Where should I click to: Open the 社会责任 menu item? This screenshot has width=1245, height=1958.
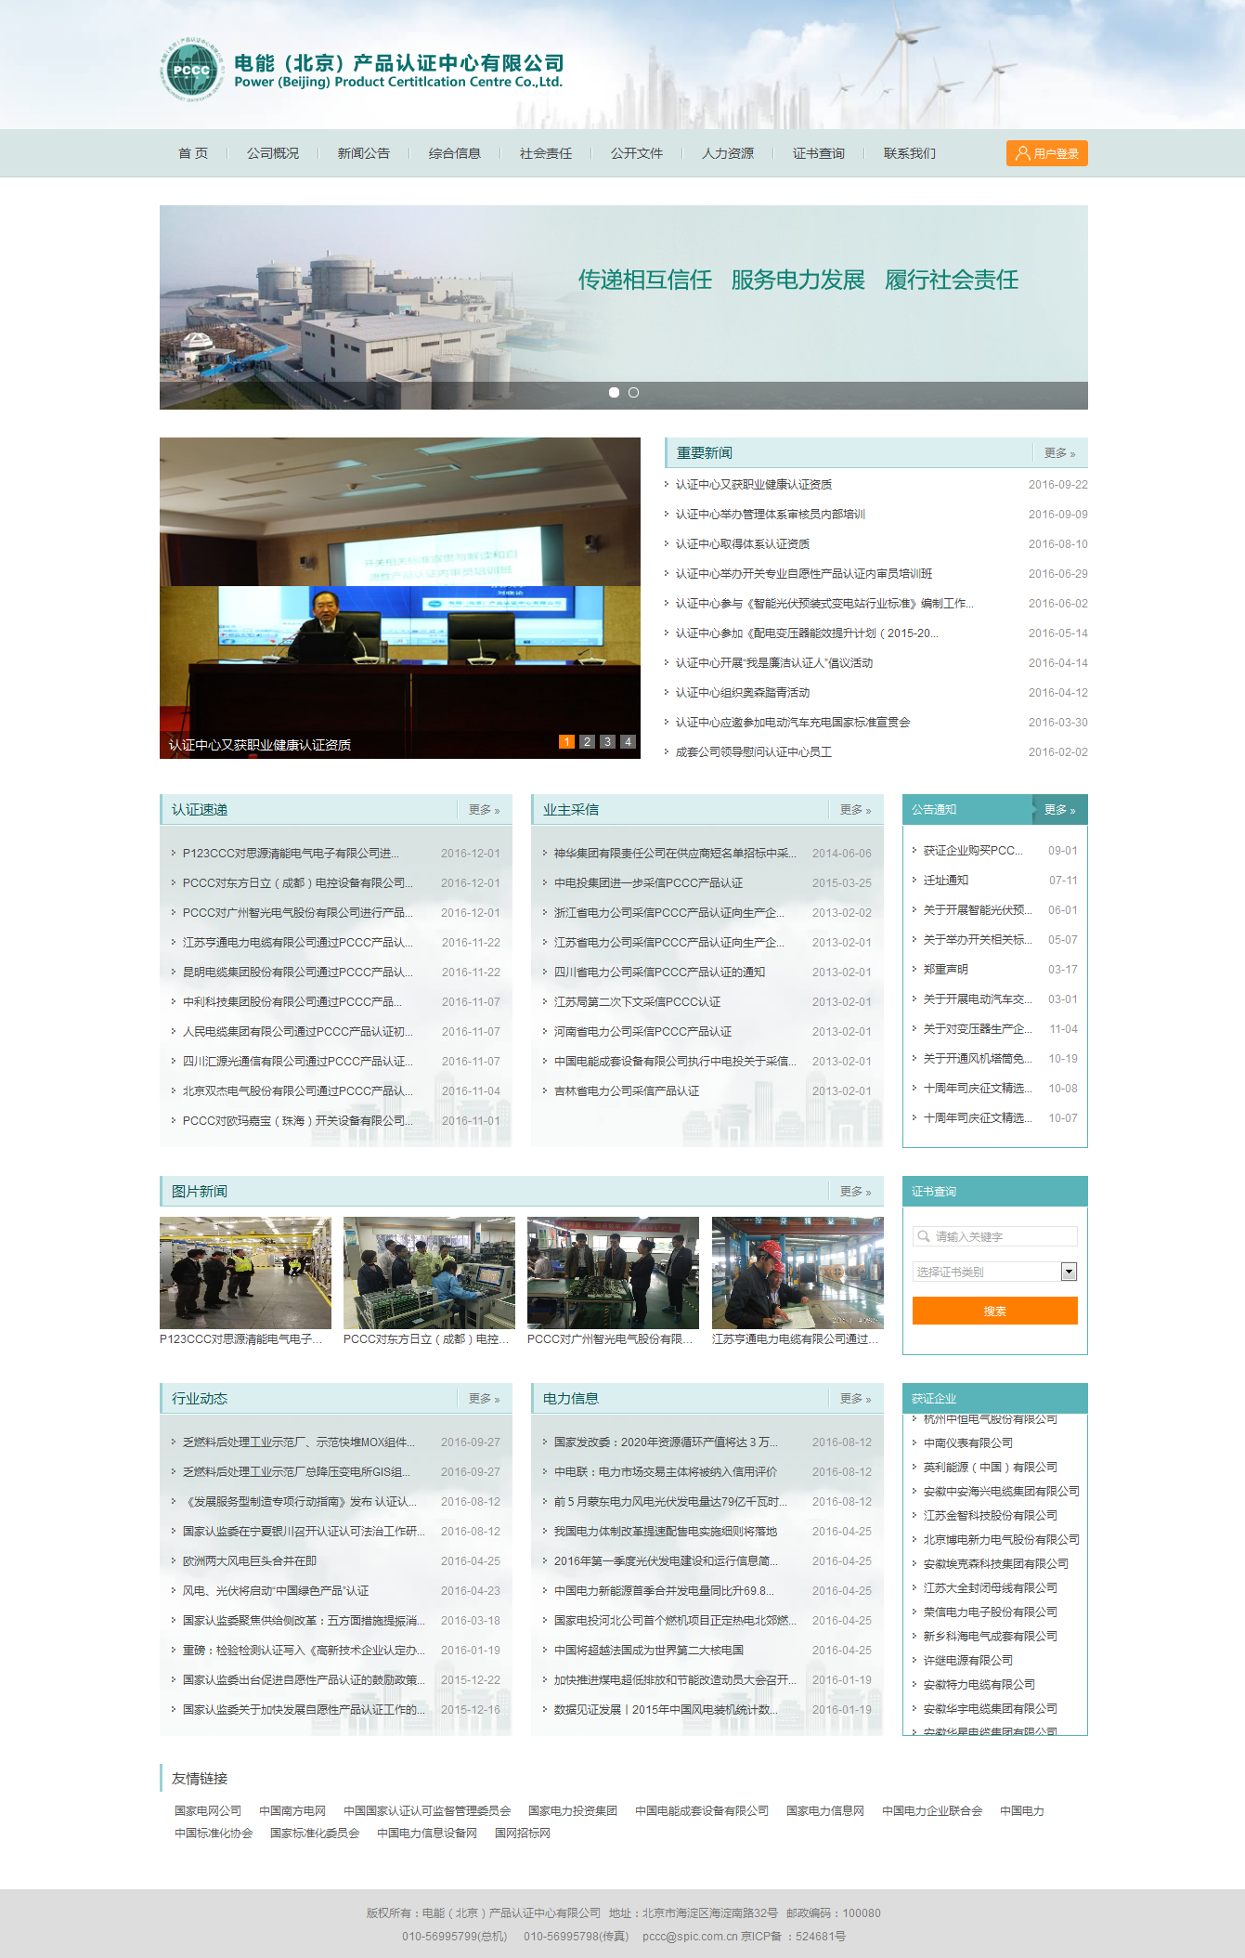546,153
